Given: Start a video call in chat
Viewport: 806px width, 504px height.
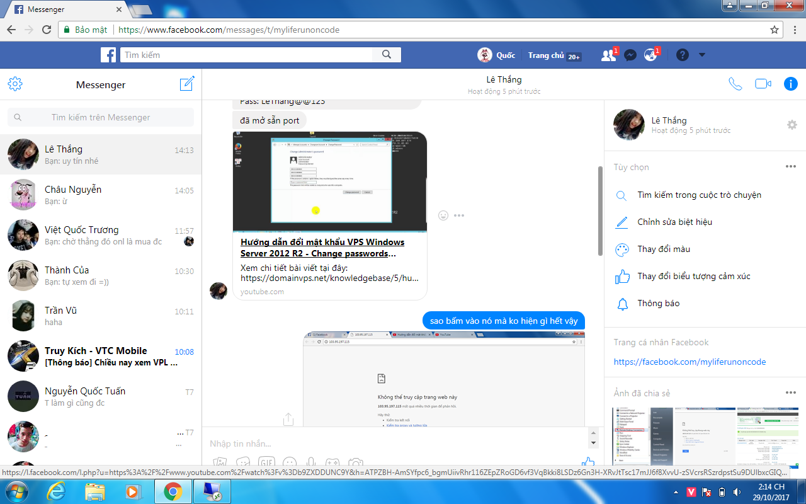Looking at the screenshot, I should tap(763, 84).
